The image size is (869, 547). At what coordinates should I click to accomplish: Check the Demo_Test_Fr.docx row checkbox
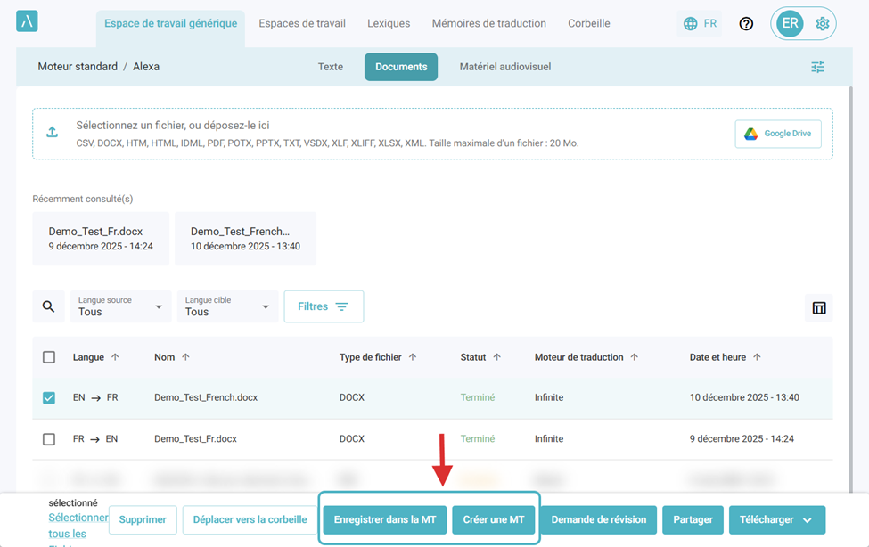point(49,439)
